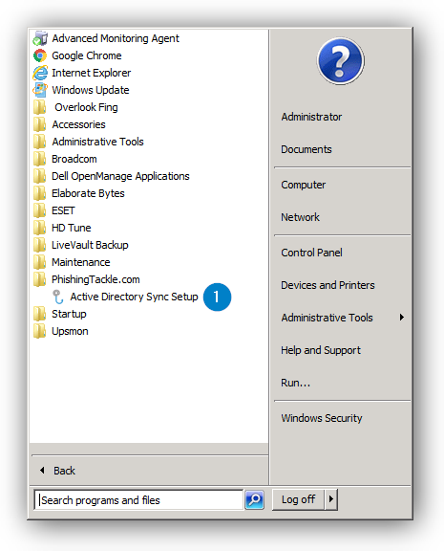Expand the Accessories folder label
Viewport: 444px width, 551px height.
[x=78, y=124]
